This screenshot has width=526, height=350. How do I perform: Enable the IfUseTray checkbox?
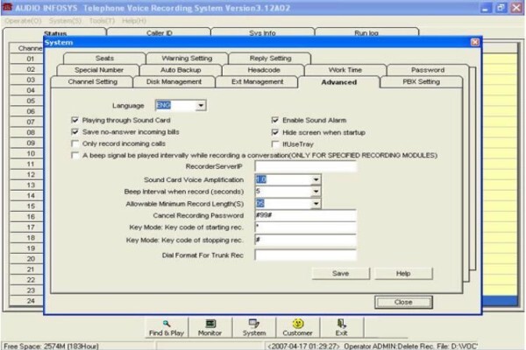click(275, 144)
